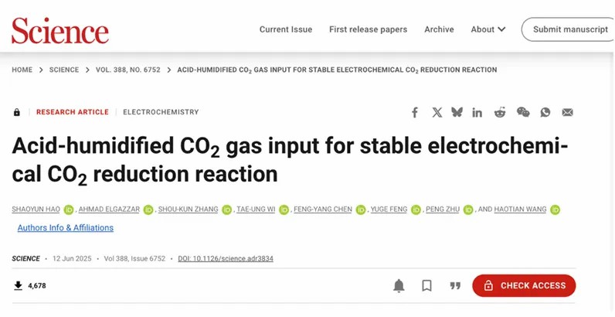Expand the About dropdown menu
Viewport: 615px width, 317px height.
488,29
